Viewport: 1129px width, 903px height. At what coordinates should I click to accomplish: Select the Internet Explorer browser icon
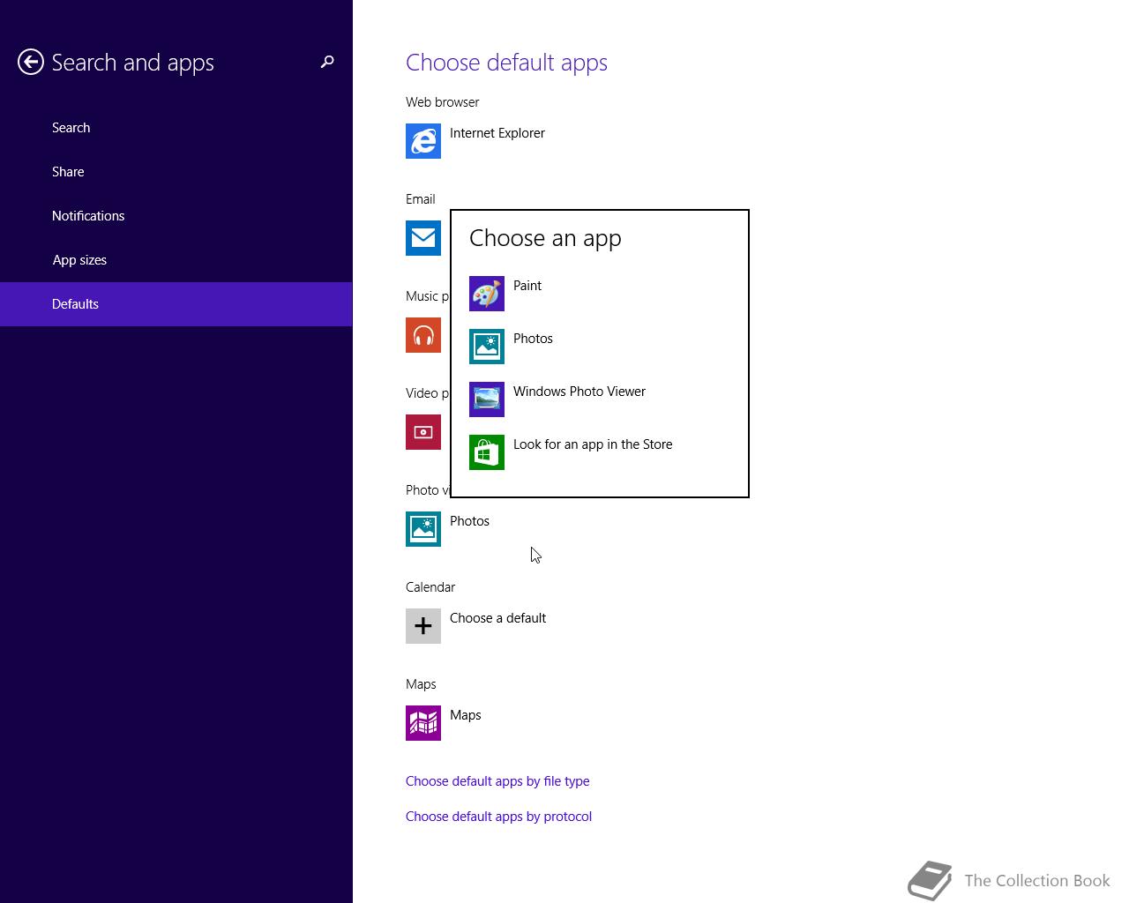click(423, 141)
